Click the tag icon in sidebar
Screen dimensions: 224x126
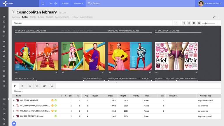click(x=4, y=51)
